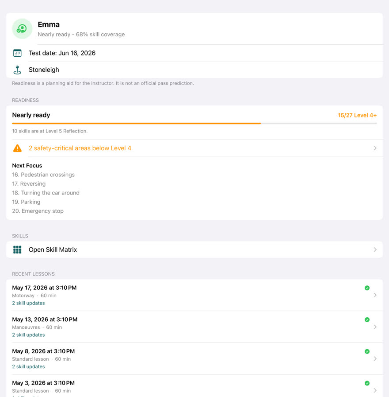Click the orange warning triangle icon
Viewport: 389px width, 397px height.
(x=17, y=148)
